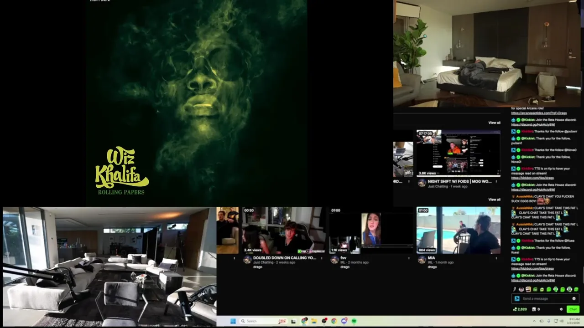Open the DOUBLED DOWN ON CALLING title

coord(284,258)
